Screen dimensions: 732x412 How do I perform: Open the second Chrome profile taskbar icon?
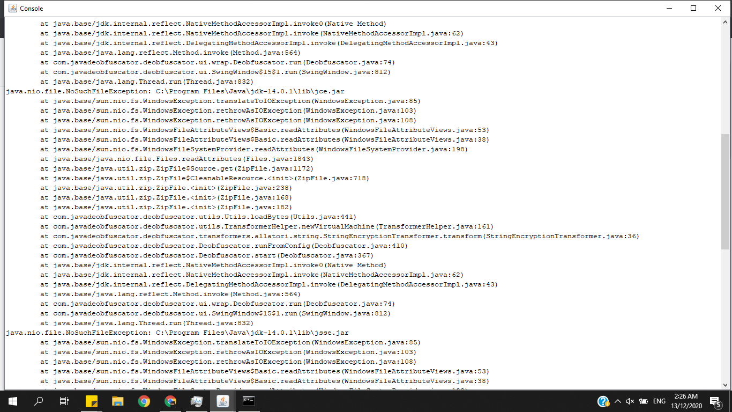(x=170, y=401)
